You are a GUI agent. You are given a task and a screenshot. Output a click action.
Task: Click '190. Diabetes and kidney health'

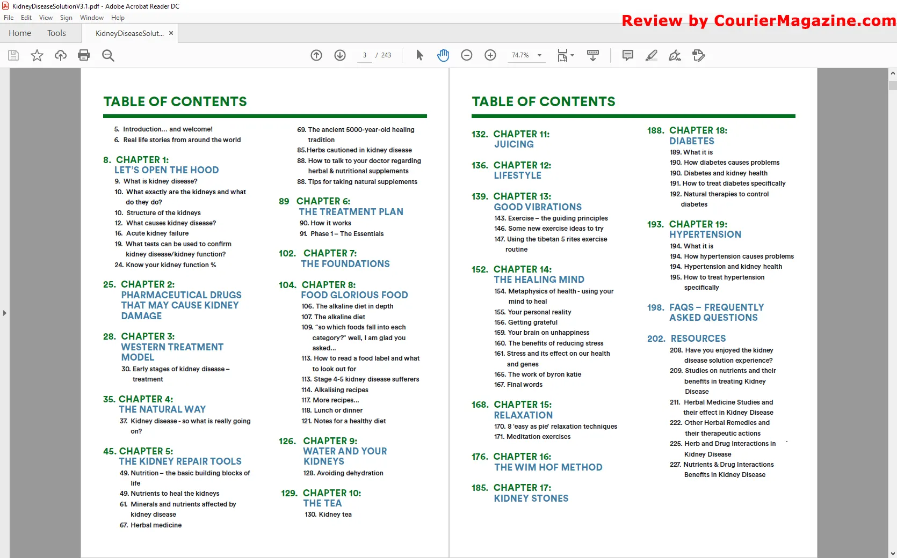coord(719,173)
